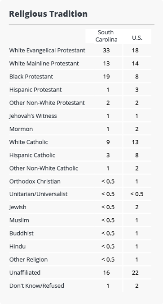Click the Orthodox Christian row label
The width and height of the screenshot is (163, 304).
35,181
